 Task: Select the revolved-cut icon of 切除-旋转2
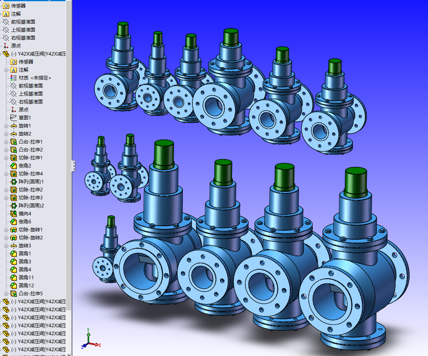13,238
